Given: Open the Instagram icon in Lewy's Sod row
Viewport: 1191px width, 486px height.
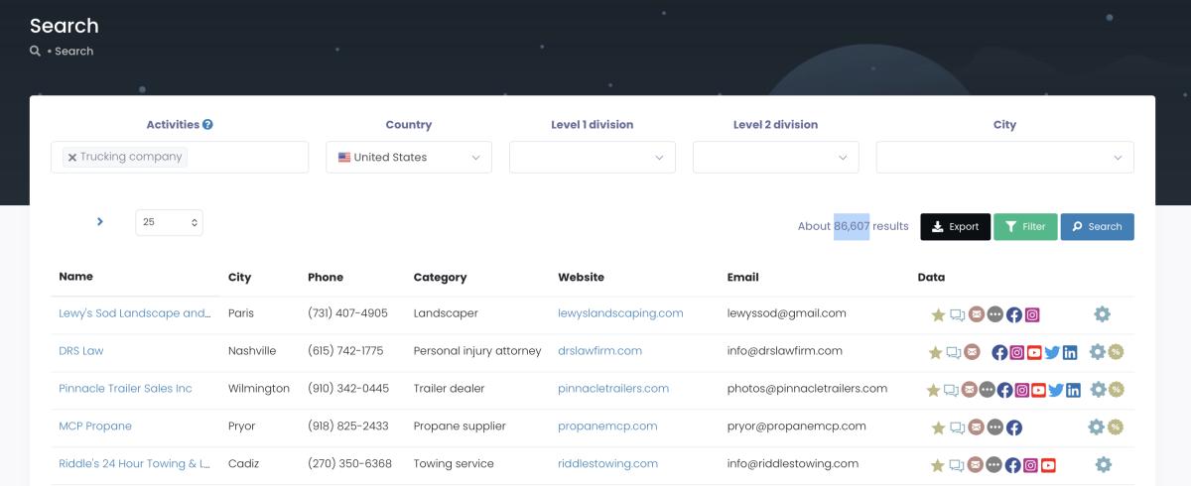Looking at the screenshot, I should [x=1032, y=315].
